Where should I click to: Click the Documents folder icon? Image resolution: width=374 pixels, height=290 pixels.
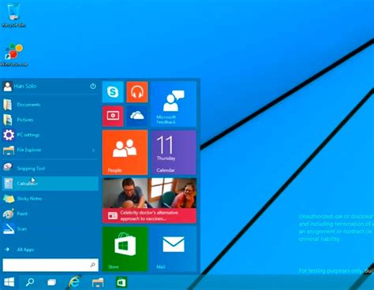point(8,105)
